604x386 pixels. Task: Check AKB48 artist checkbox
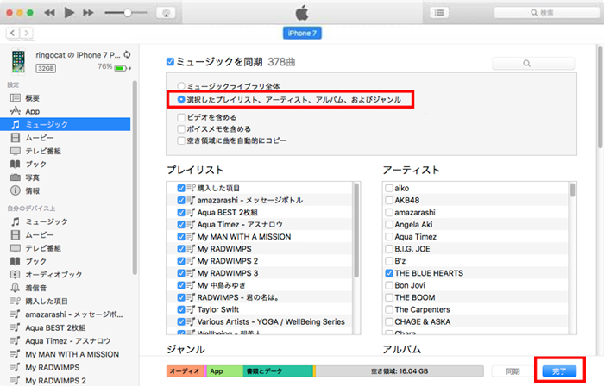pyautogui.click(x=389, y=200)
